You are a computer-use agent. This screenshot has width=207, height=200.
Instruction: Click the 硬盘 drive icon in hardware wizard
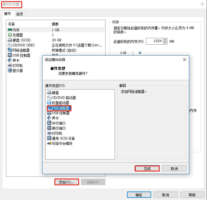49,92
